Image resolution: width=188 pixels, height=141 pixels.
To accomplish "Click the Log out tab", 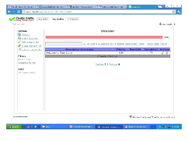I will pyautogui.click(x=73, y=19).
